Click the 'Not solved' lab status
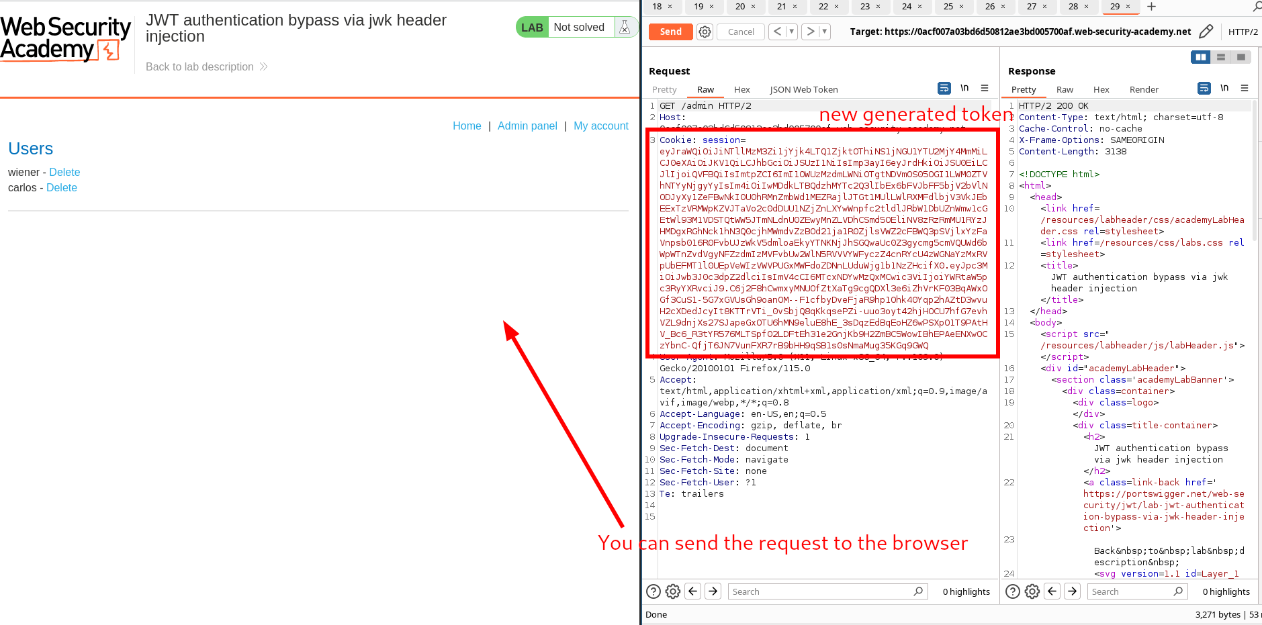This screenshot has width=1262, height=625. coord(579,28)
